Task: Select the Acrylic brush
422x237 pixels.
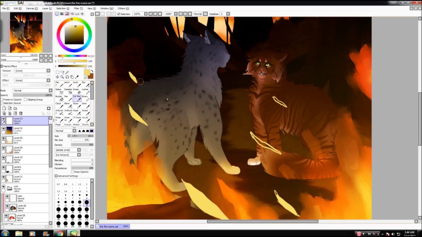Action: pos(86,119)
